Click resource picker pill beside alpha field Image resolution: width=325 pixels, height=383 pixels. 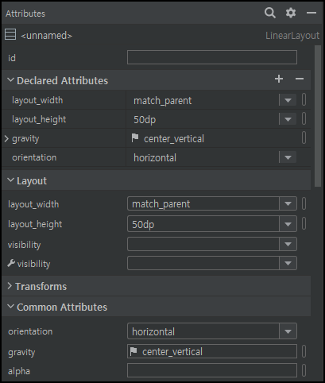click(304, 370)
